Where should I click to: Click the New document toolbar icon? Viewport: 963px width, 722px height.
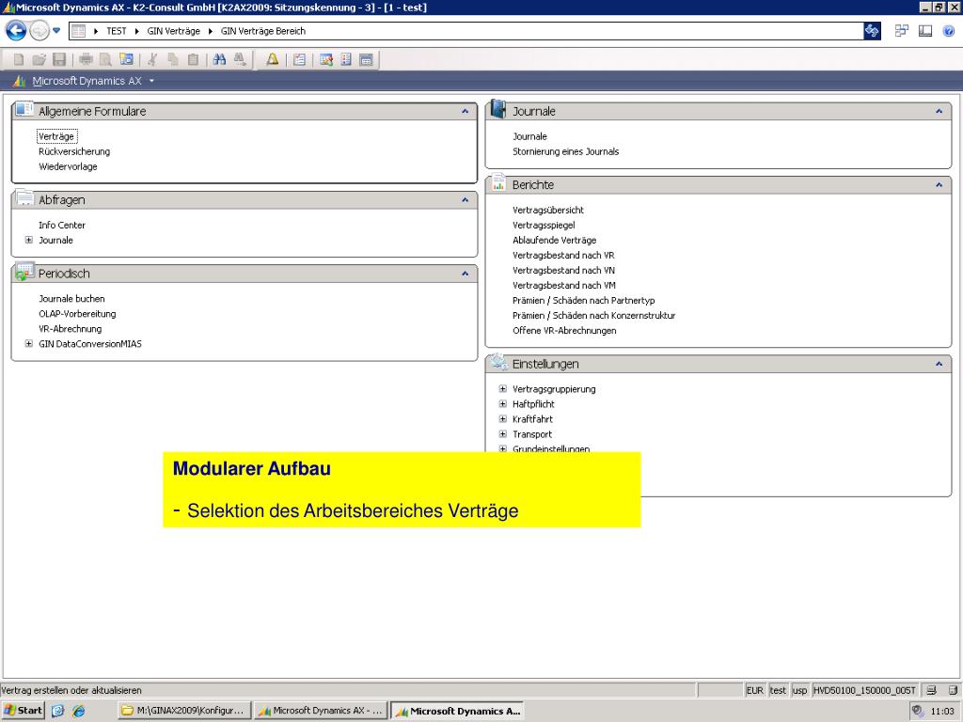point(19,59)
